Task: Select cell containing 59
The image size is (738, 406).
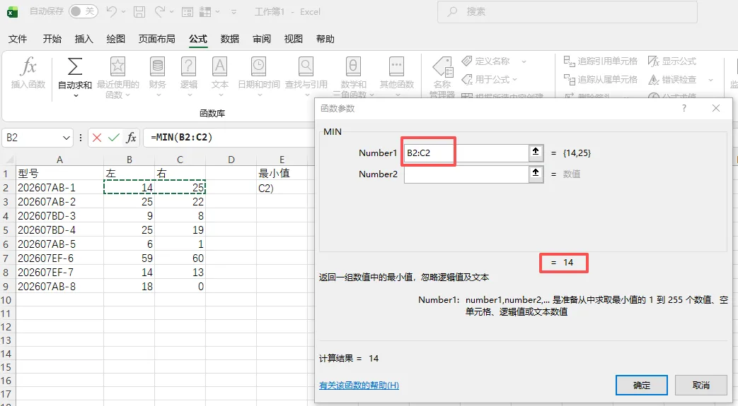Action: 129,258
